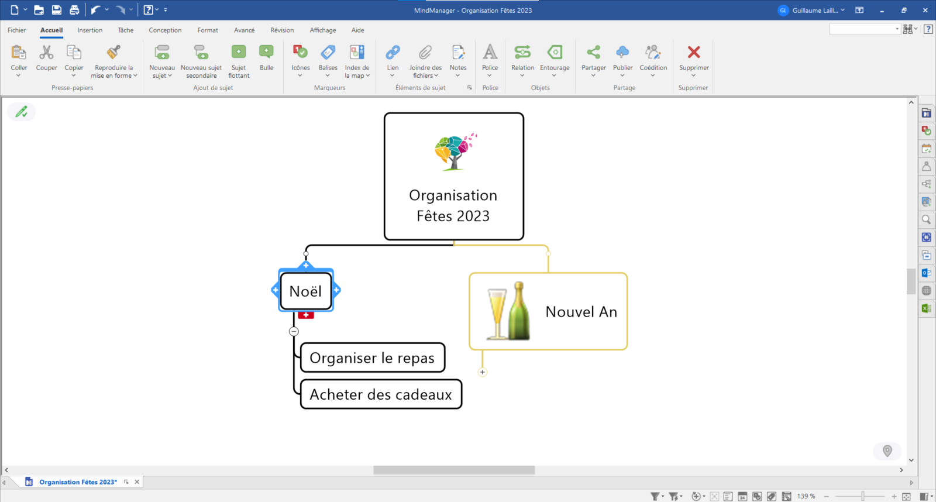
Task: Open the Balises tags tool
Action: click(x=328, y=53)
